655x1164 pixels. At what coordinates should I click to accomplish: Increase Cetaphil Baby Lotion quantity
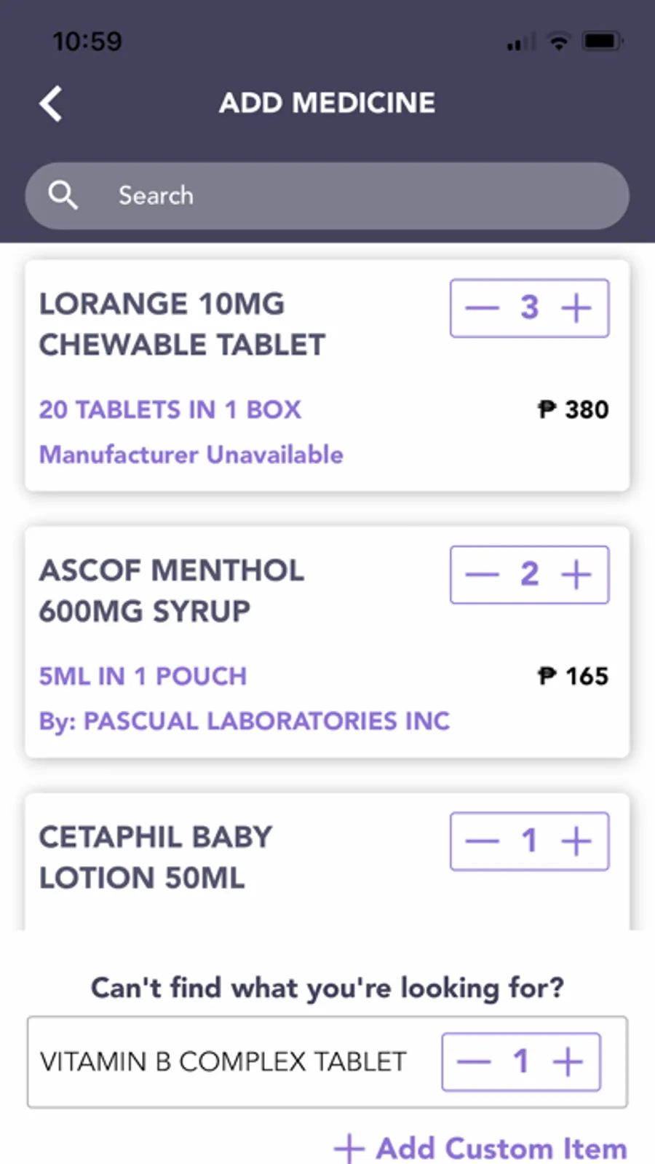click(x=576, y=841)
